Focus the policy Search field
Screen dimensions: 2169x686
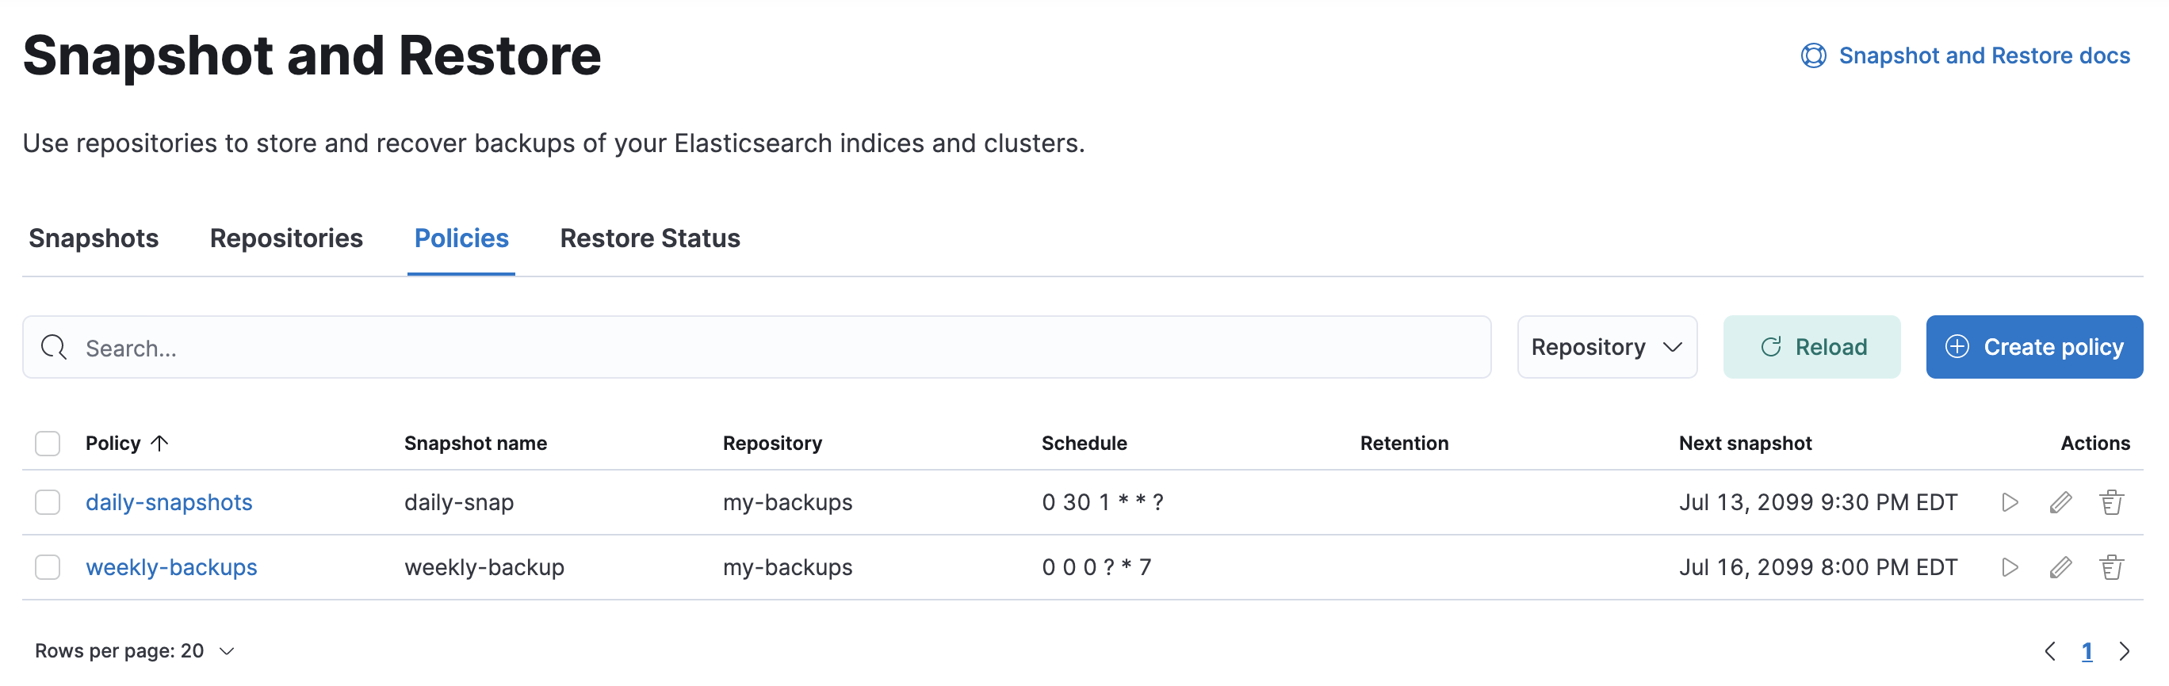(x=758, y=348)
